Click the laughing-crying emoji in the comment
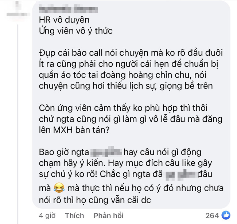This screenshot has width=237, height=224. (59, 188)
